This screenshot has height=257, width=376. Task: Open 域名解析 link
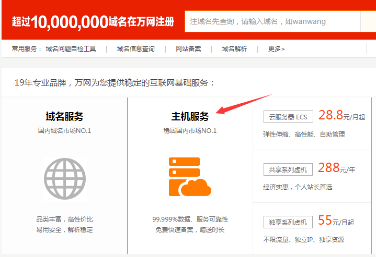click(234, 49)
